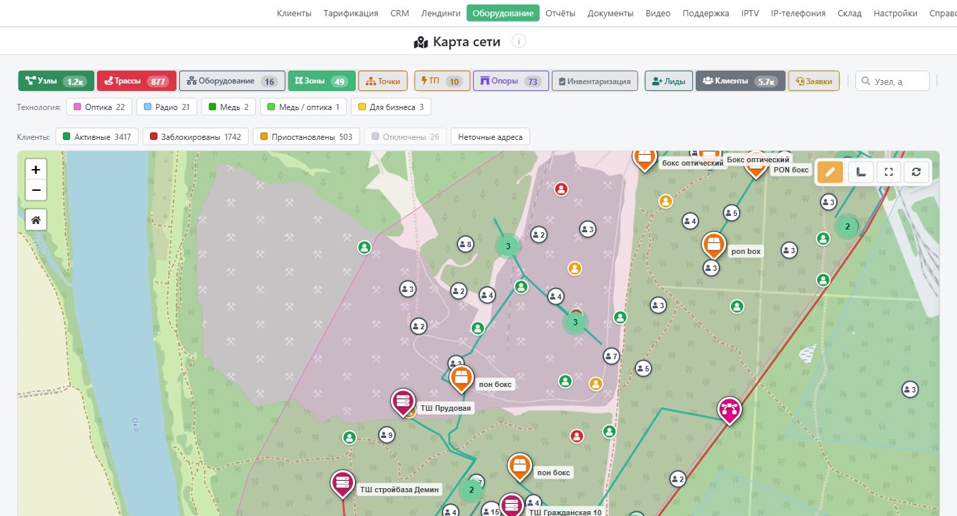The width and height of the screenshot is (957, 516).
Task: Click the Неточные адреса filter
Action: coord(490,136)
